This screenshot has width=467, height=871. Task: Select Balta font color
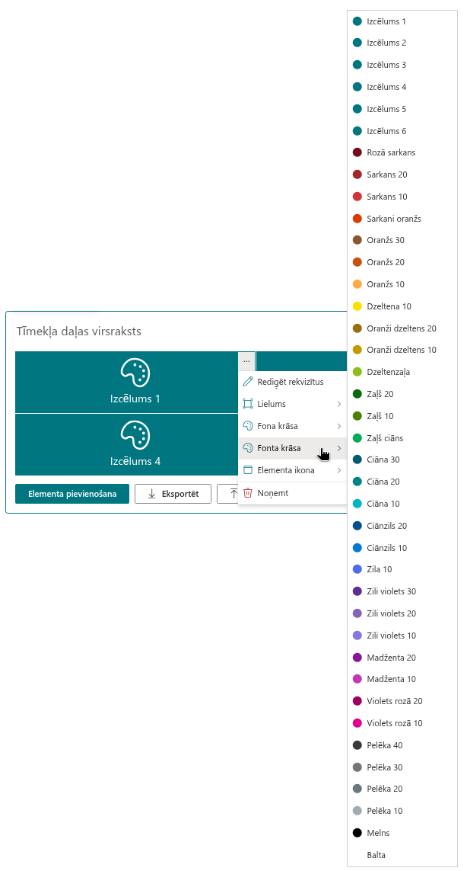tap(402, 855)
